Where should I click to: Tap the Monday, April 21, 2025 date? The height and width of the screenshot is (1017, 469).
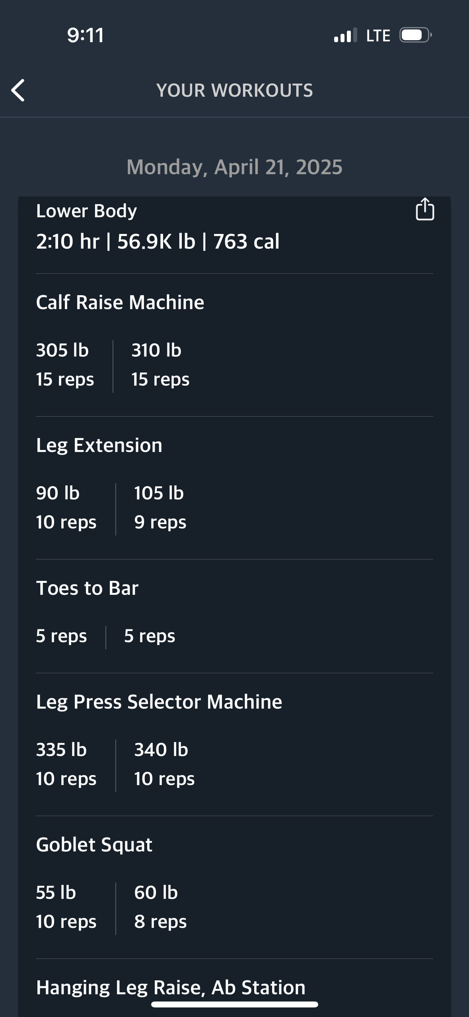point(234,167)
